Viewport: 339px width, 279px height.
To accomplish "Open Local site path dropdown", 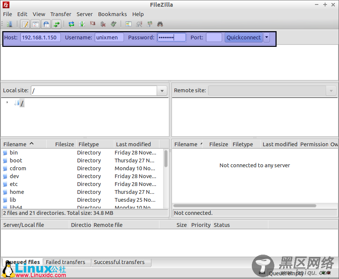I will pyautogui.click(x=162, y=91).
